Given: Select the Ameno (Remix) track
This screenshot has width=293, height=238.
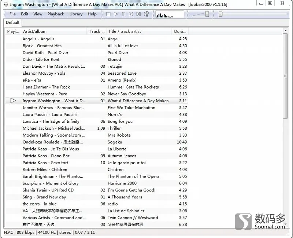Looking at the screenshot, I should pyautogui.click(x=97, y=80).
